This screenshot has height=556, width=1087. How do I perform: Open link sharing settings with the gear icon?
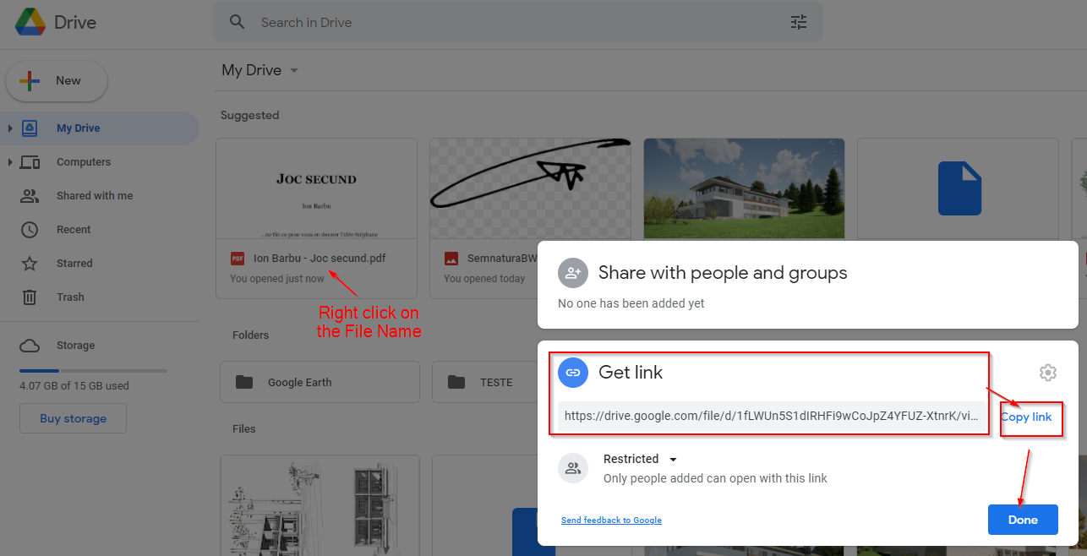(x=1047, y=372)
